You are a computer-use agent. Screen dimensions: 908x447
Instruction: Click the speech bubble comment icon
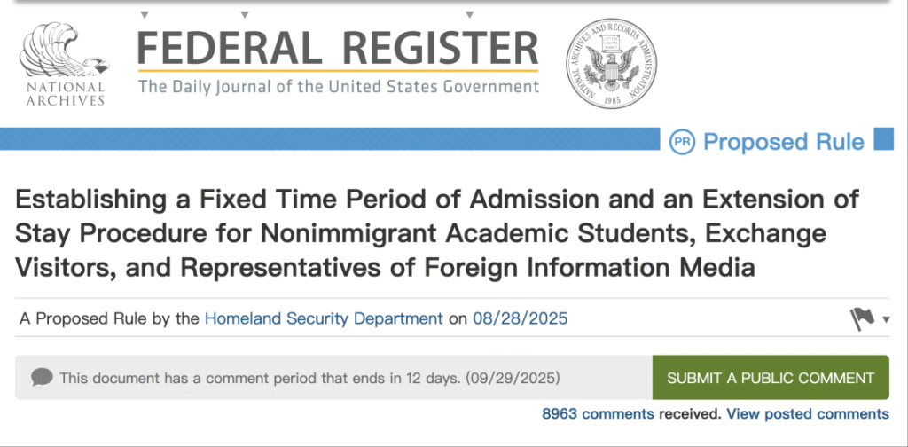pos(42,378)
